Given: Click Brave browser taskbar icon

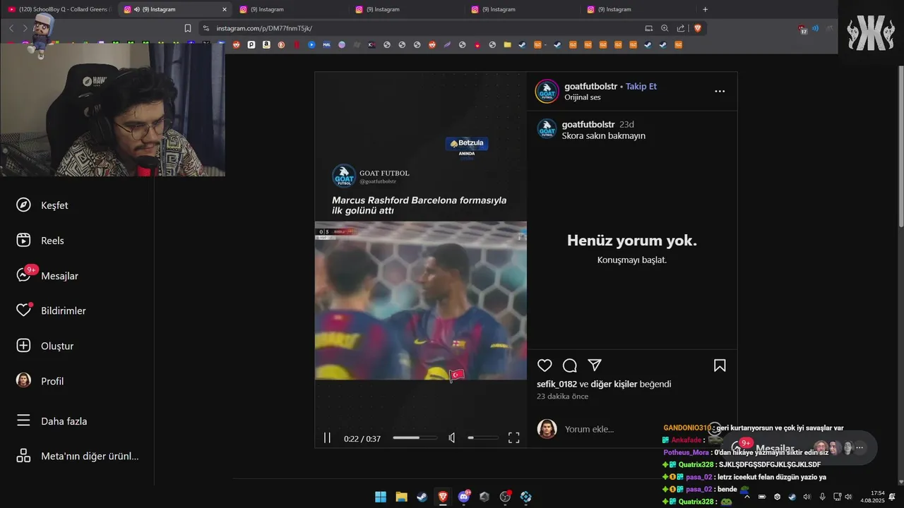Looking at the screenshot, I should pos(443,497).
